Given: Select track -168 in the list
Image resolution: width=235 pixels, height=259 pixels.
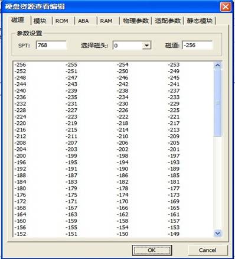Looking at the screenshot, I should (x=20, y=208).
